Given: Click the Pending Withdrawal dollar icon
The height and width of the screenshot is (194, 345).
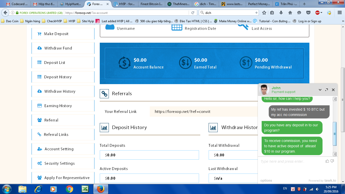Looking at the screenshot, I should [246, 63].
